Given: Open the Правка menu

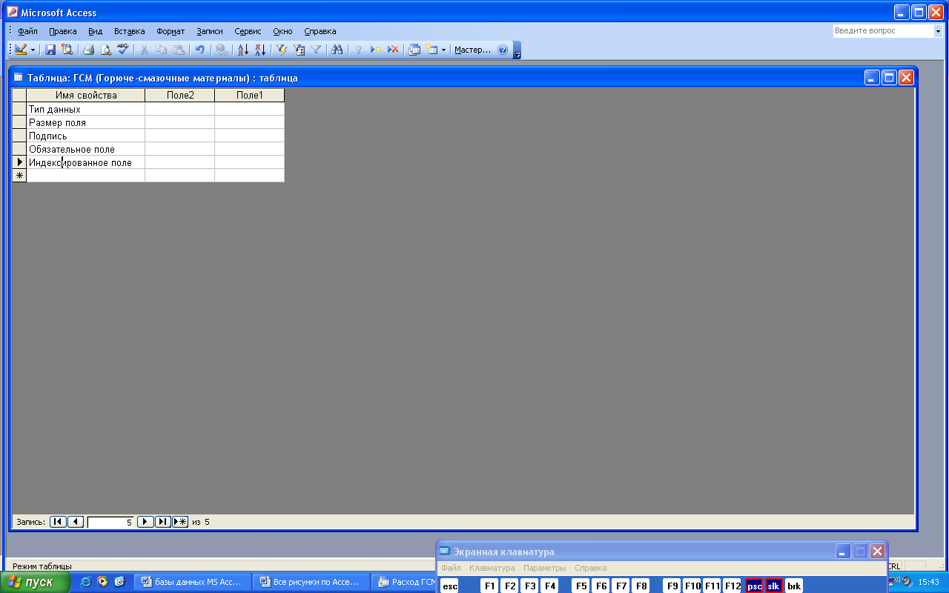Looking at the screenshot, I should (x=63, y=31).
